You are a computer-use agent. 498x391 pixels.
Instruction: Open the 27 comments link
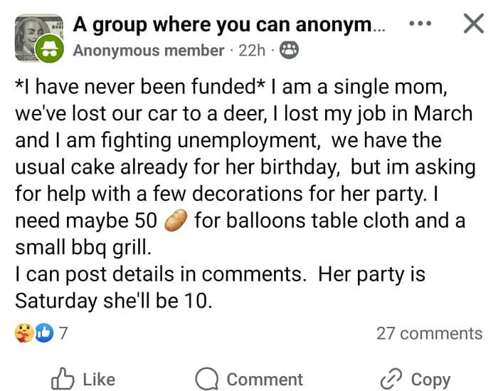click(429, 333)
